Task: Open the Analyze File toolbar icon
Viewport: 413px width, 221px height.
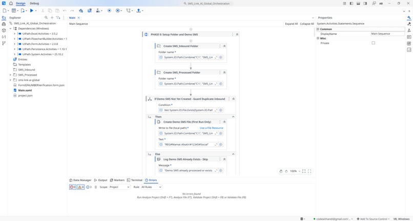Action: pyautogui.click(x=128, y=11)
